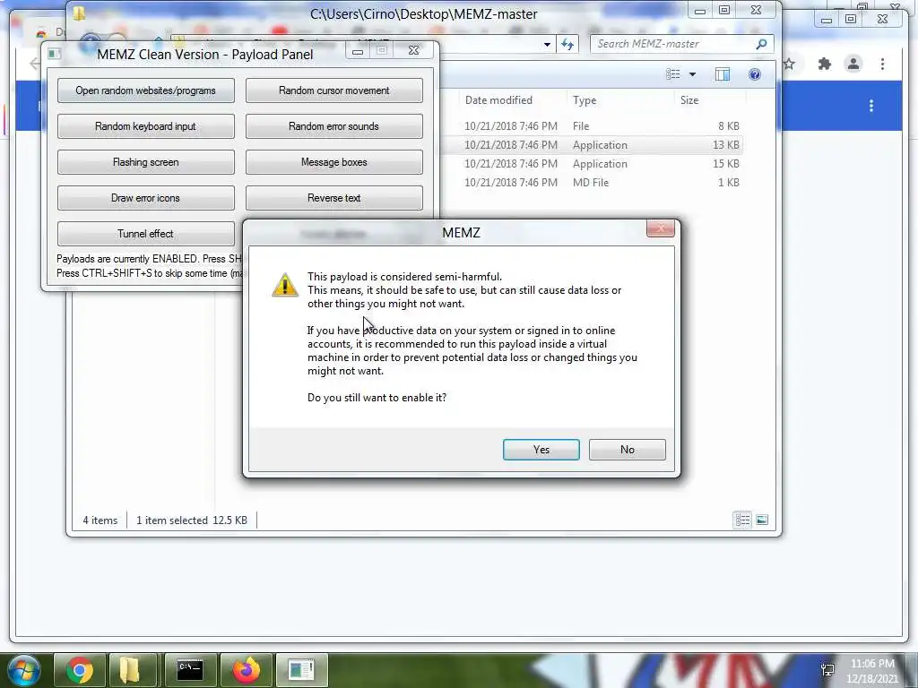
Task: Click the folder icon in Explorer title bar
Action: point(79,13)
